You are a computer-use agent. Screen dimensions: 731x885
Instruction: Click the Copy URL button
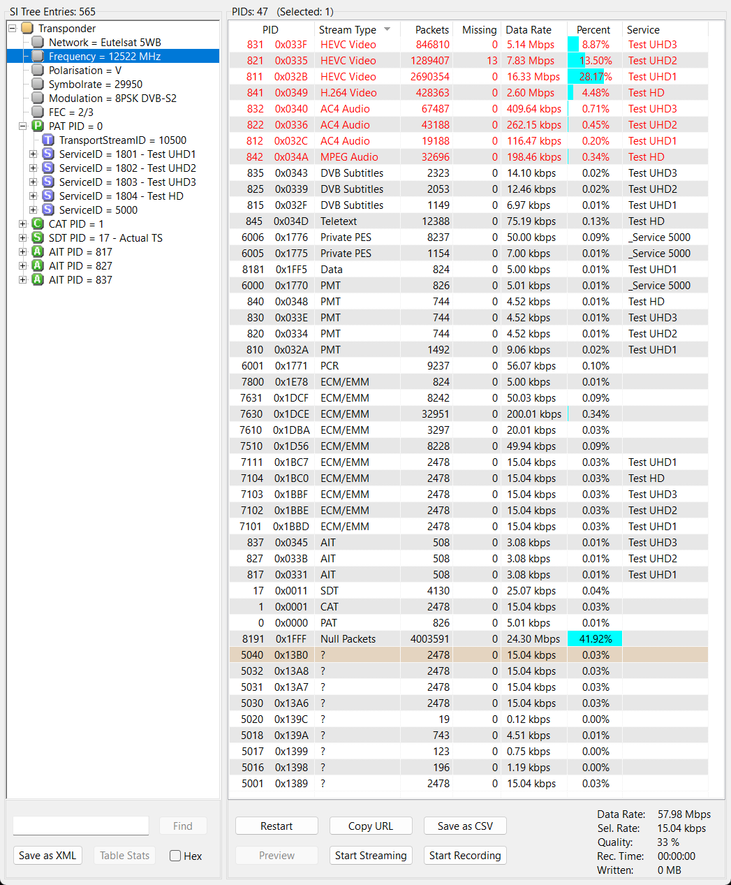[371, 826]
